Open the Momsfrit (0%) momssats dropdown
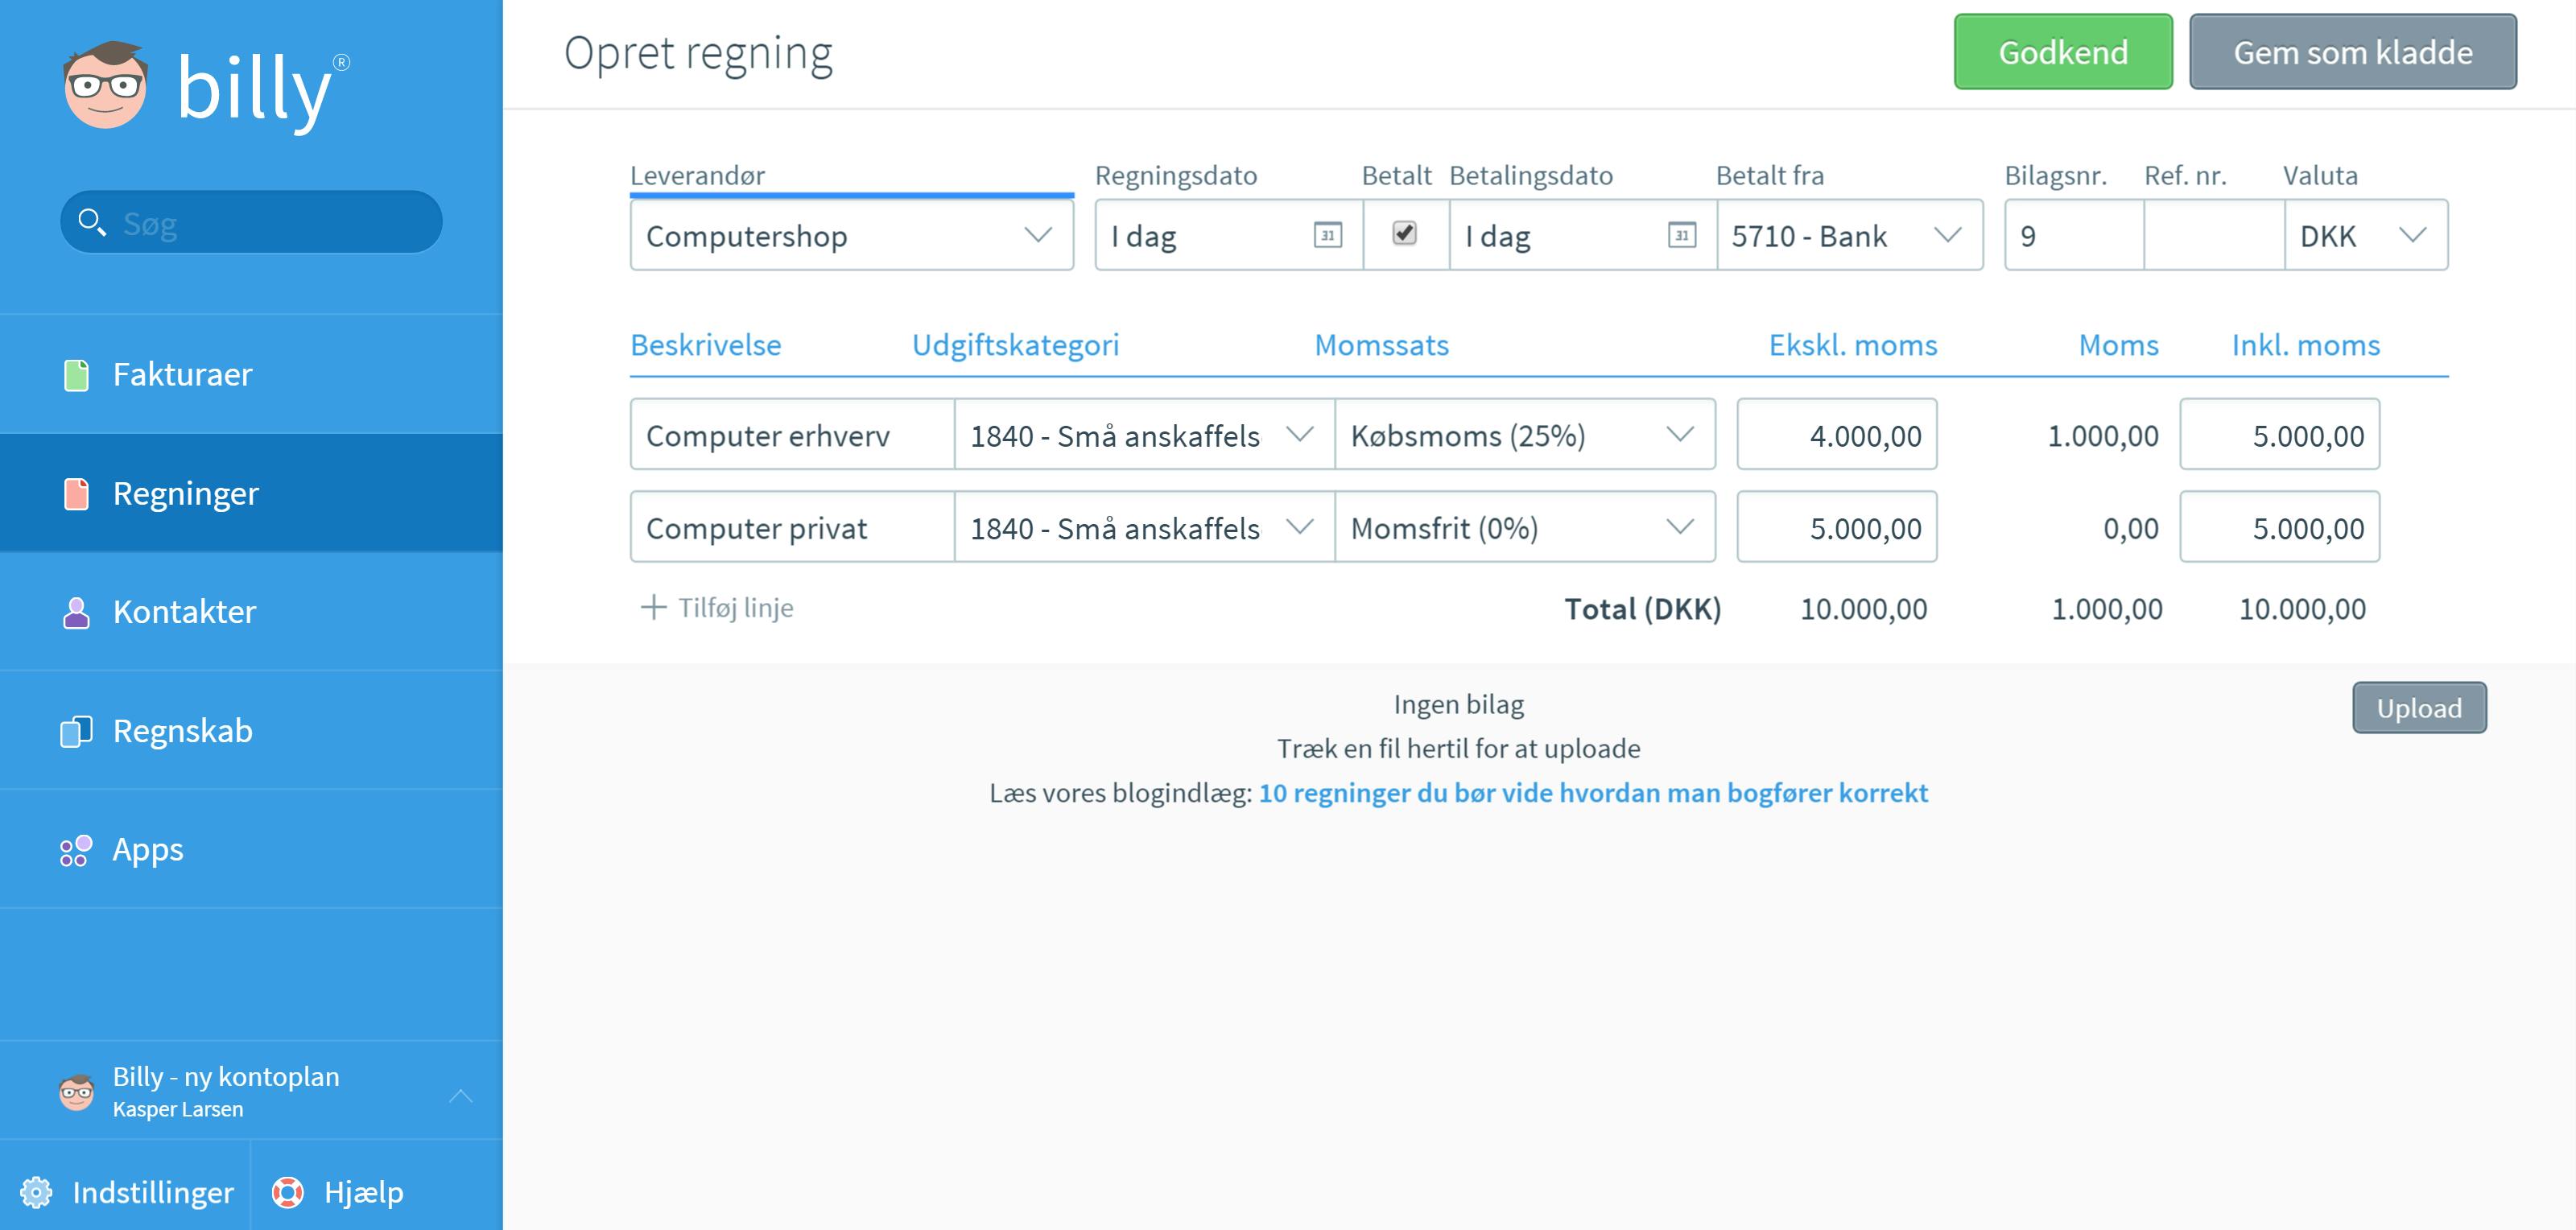The image size is (2576, 1230). click(x=1525, y=527)
